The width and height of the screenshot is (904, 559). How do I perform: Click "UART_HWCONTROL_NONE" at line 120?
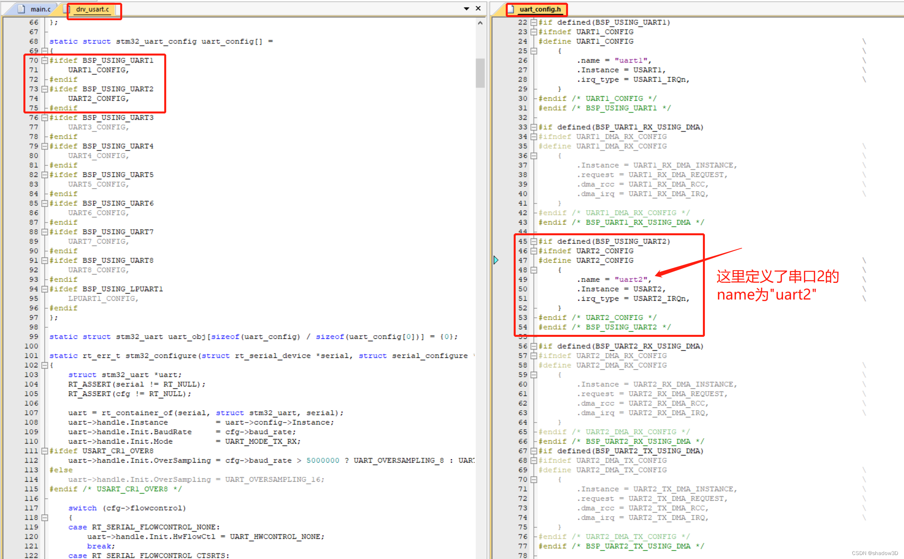click(x=275, y=536)
